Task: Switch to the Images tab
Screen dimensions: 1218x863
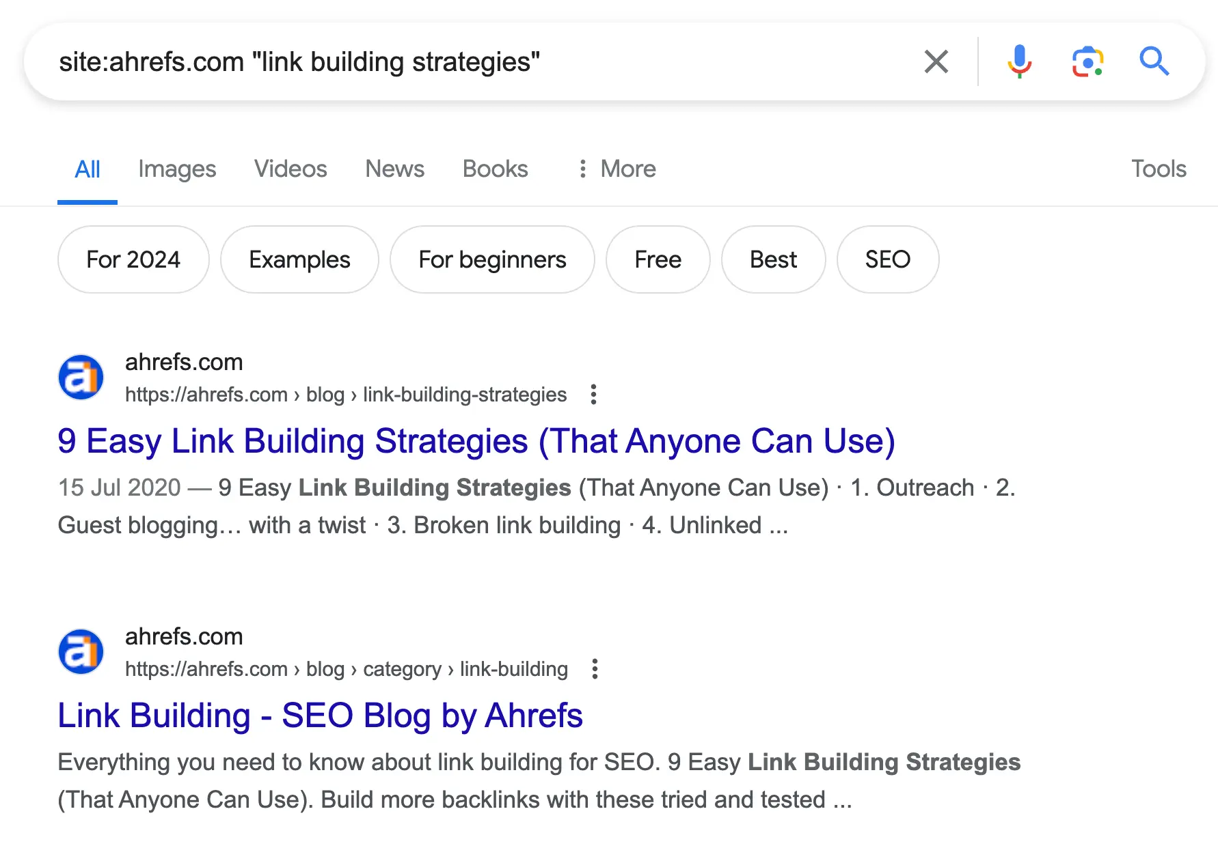Action: pos(177,169)
